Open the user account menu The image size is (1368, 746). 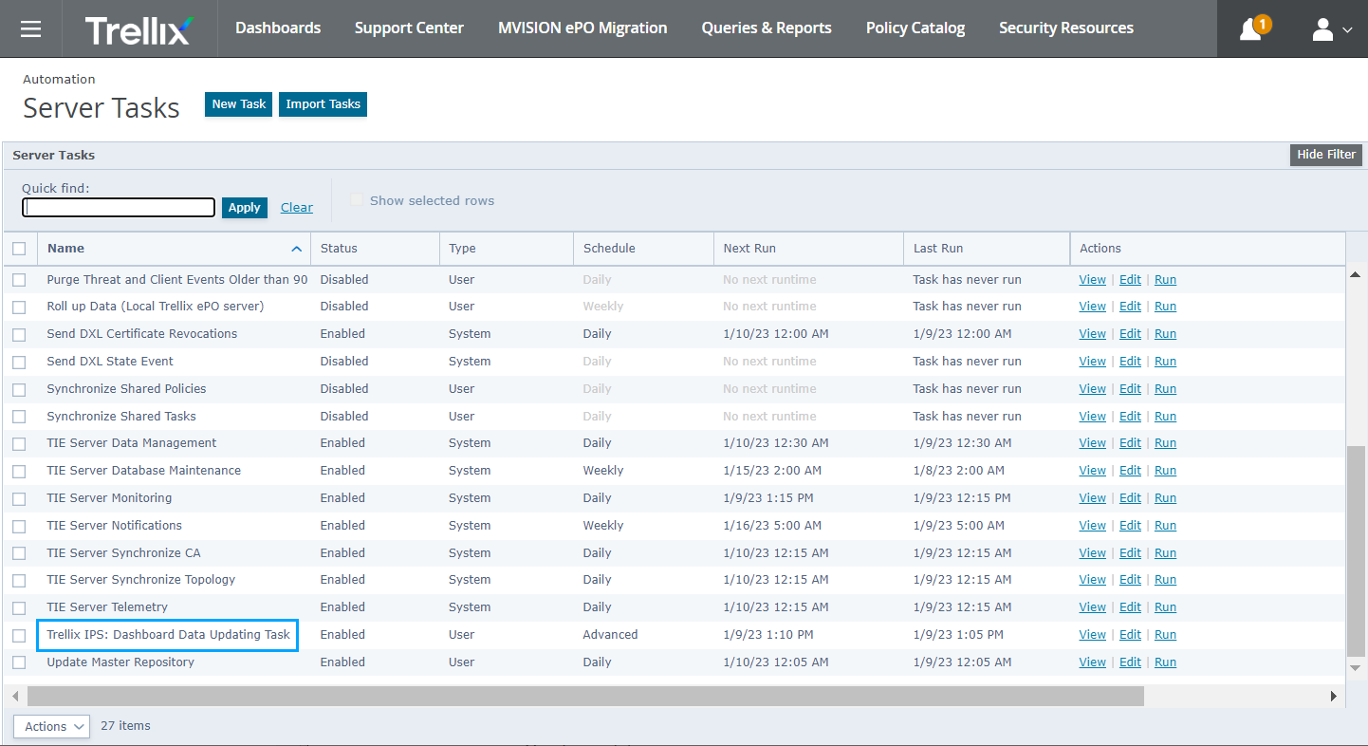coord(1331,29)
